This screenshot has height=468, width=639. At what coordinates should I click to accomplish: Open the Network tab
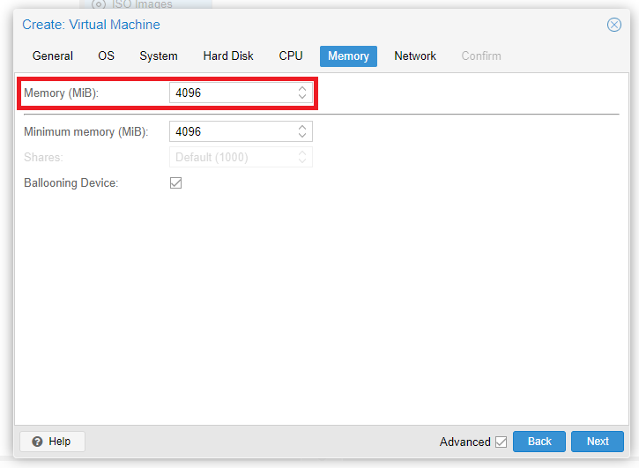(x=415, y=56)
